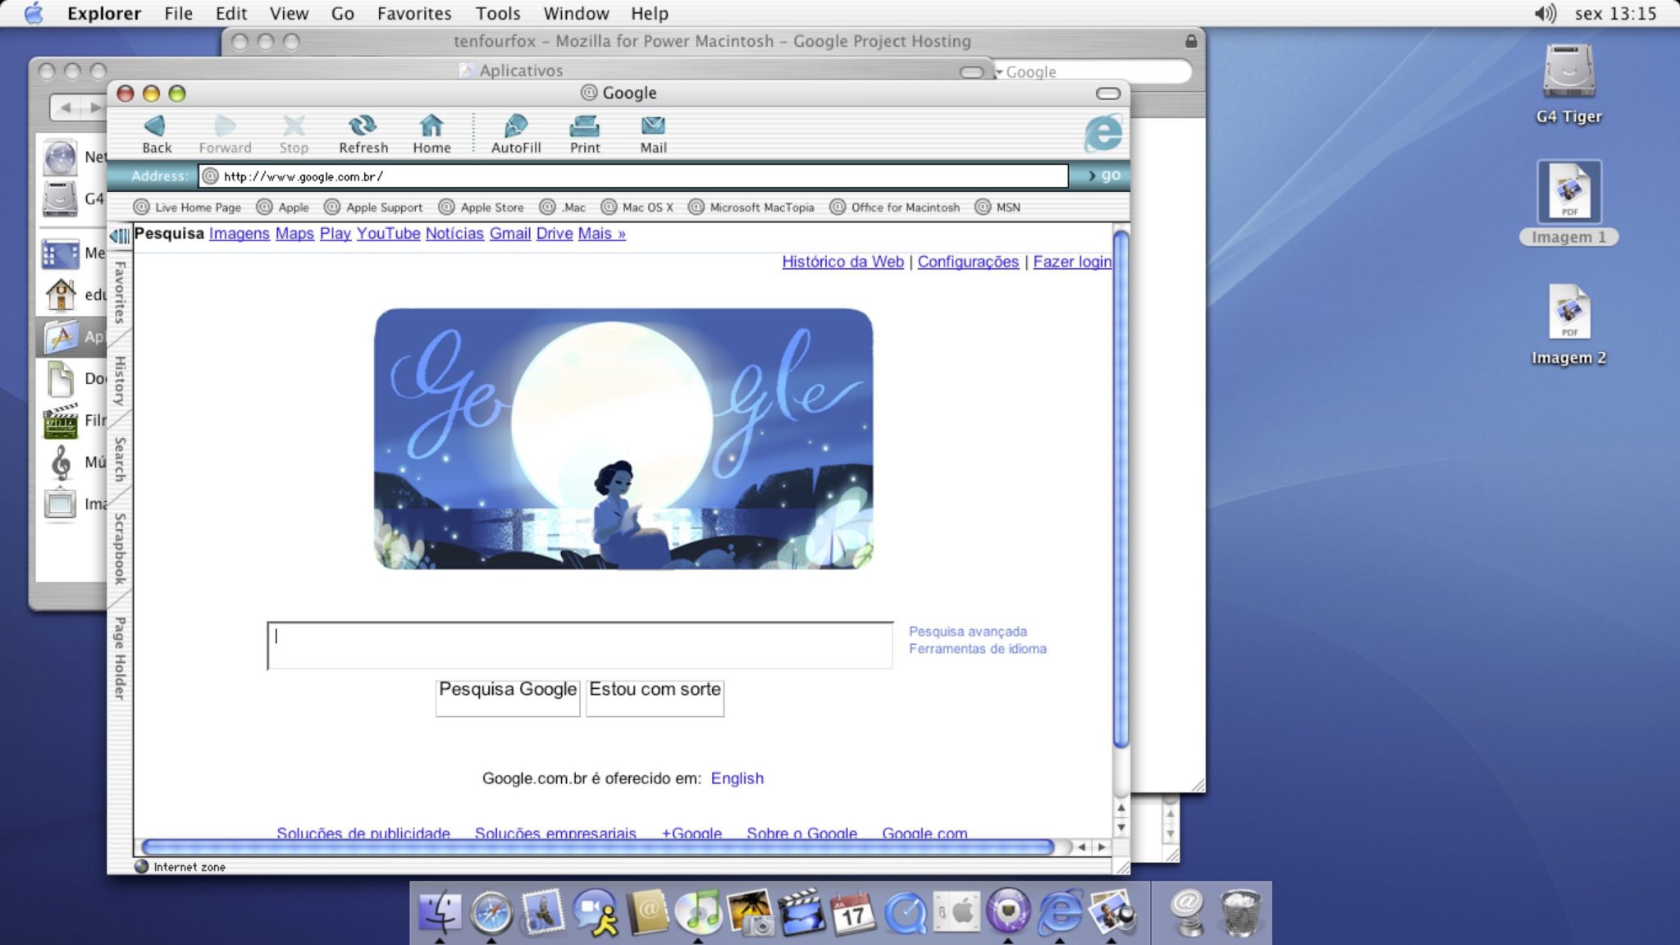Viewport: 1680px width, 945px height.
Task: Click Internet Explorer icon in Dock
Action: pyautogui.click(x=1060, y=912)
